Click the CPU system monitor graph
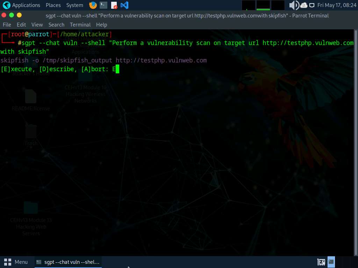This screenshot has width=358, height=268. tap(249, 5)
